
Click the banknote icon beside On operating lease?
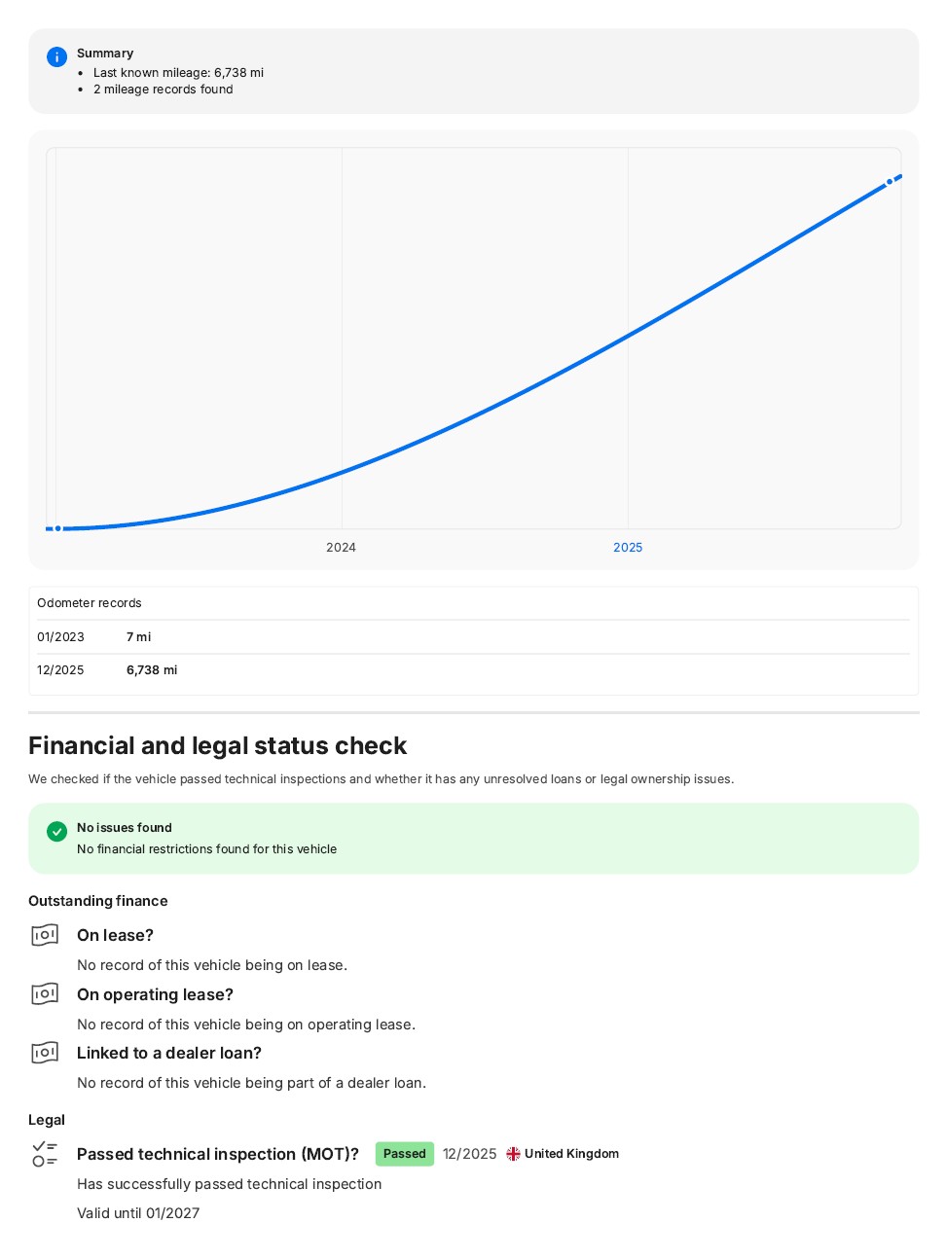pyautogui.click(x=45, y=994)
